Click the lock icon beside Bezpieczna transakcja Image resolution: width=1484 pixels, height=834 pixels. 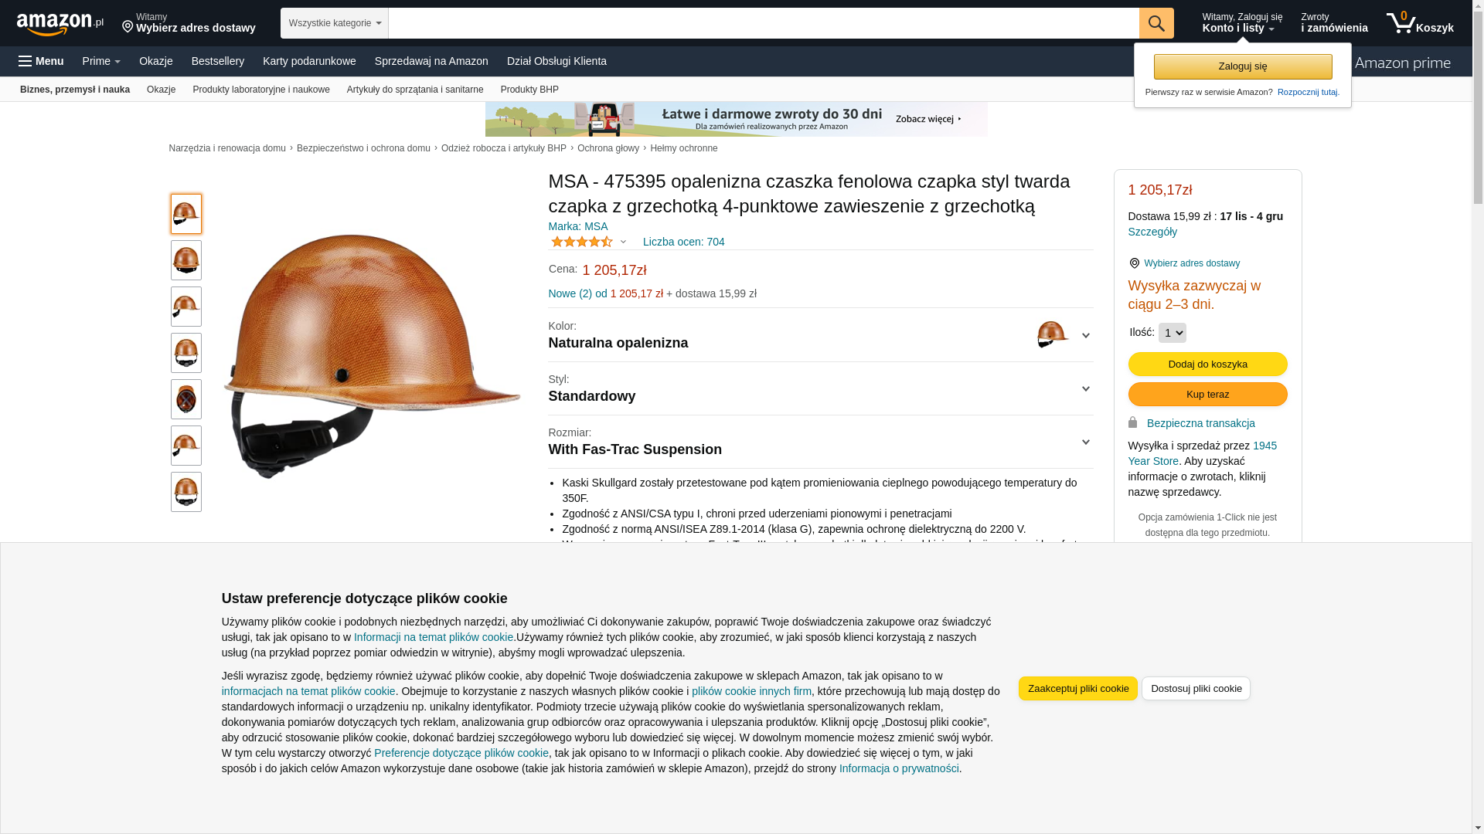coord(1133,422)
